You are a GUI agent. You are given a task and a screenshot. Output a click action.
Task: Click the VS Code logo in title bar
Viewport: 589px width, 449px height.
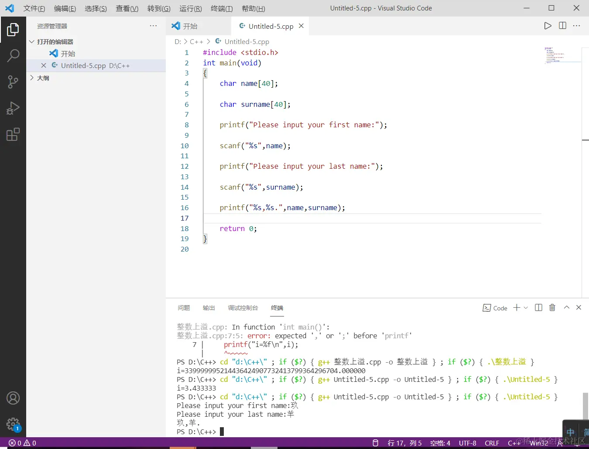click(10, 8)
